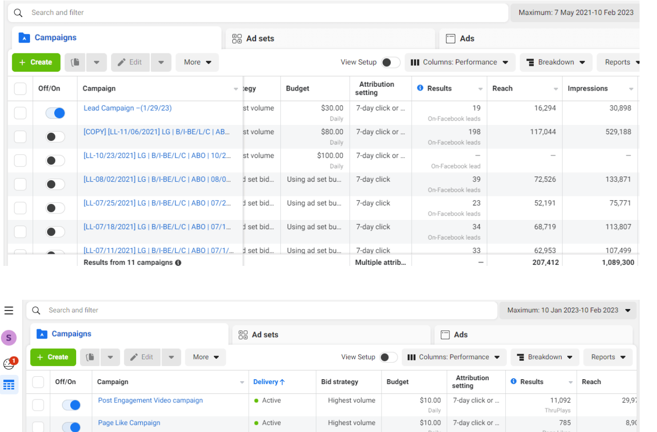
Task: Turn off the Lead Campaign –(1/29/23) toggle
Action: (55, 113)
